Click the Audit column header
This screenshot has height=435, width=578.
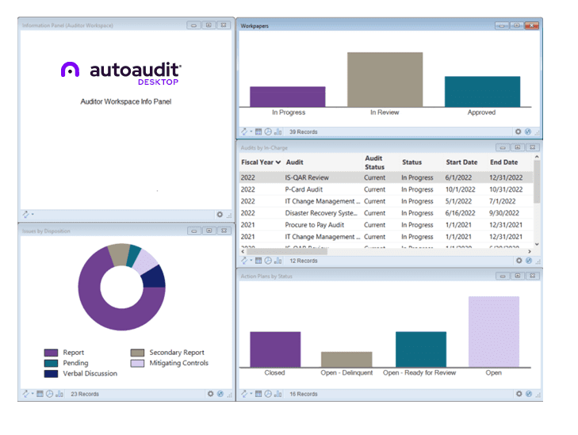click(294, 162)
